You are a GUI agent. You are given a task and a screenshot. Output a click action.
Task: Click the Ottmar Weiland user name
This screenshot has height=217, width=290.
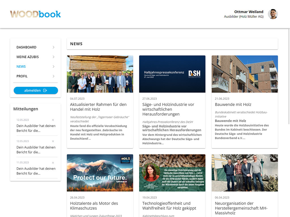click(249, 12)
